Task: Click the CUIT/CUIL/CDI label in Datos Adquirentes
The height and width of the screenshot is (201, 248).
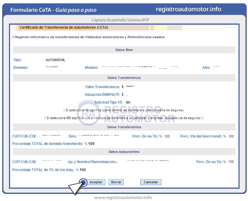Action: pyautogui.click(x=24, y=162)
